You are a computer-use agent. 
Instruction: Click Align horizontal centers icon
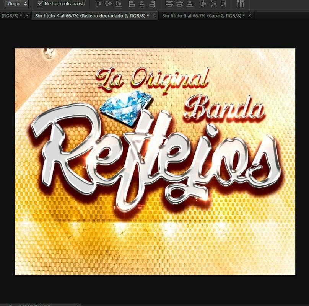(142, 3)
